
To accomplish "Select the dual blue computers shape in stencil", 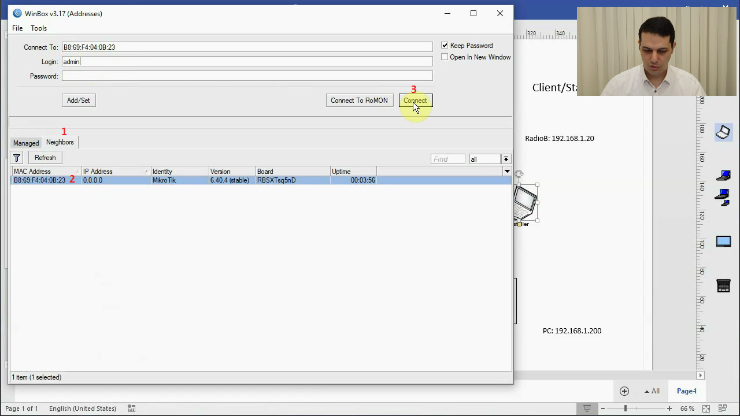I will click(x=721, y=198).
